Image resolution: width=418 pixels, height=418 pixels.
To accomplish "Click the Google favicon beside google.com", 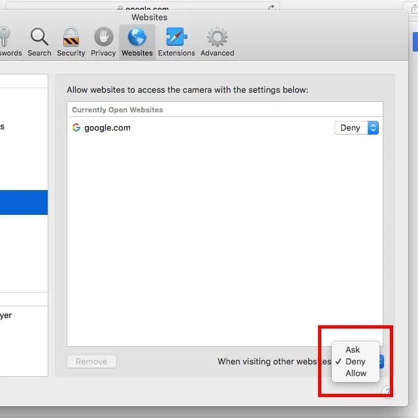I will [x=76, y=128].
